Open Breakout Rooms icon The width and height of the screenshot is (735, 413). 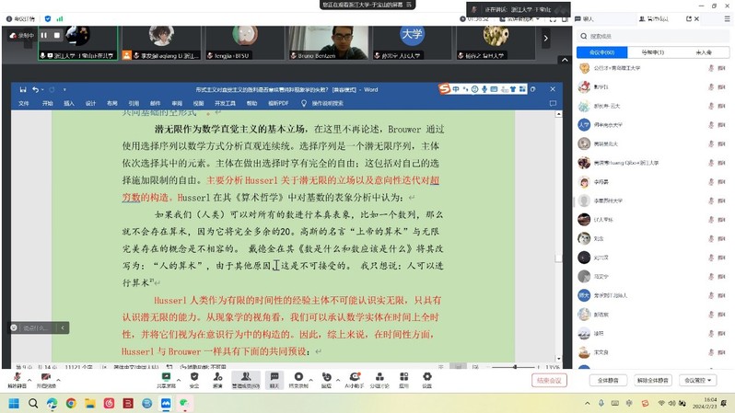379,380
